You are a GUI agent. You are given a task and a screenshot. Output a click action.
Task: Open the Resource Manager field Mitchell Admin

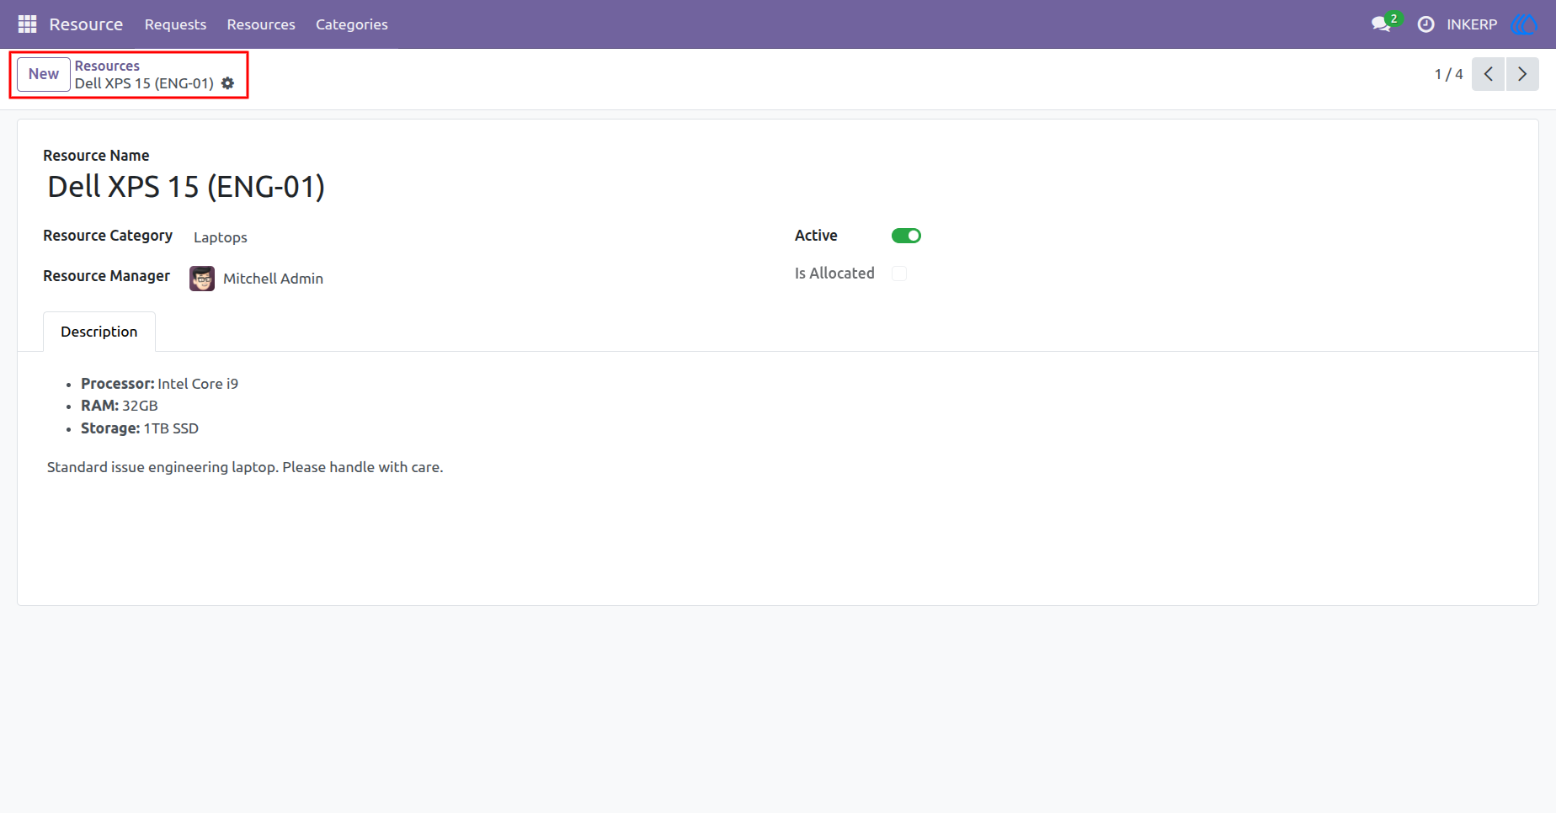[273, 279]
